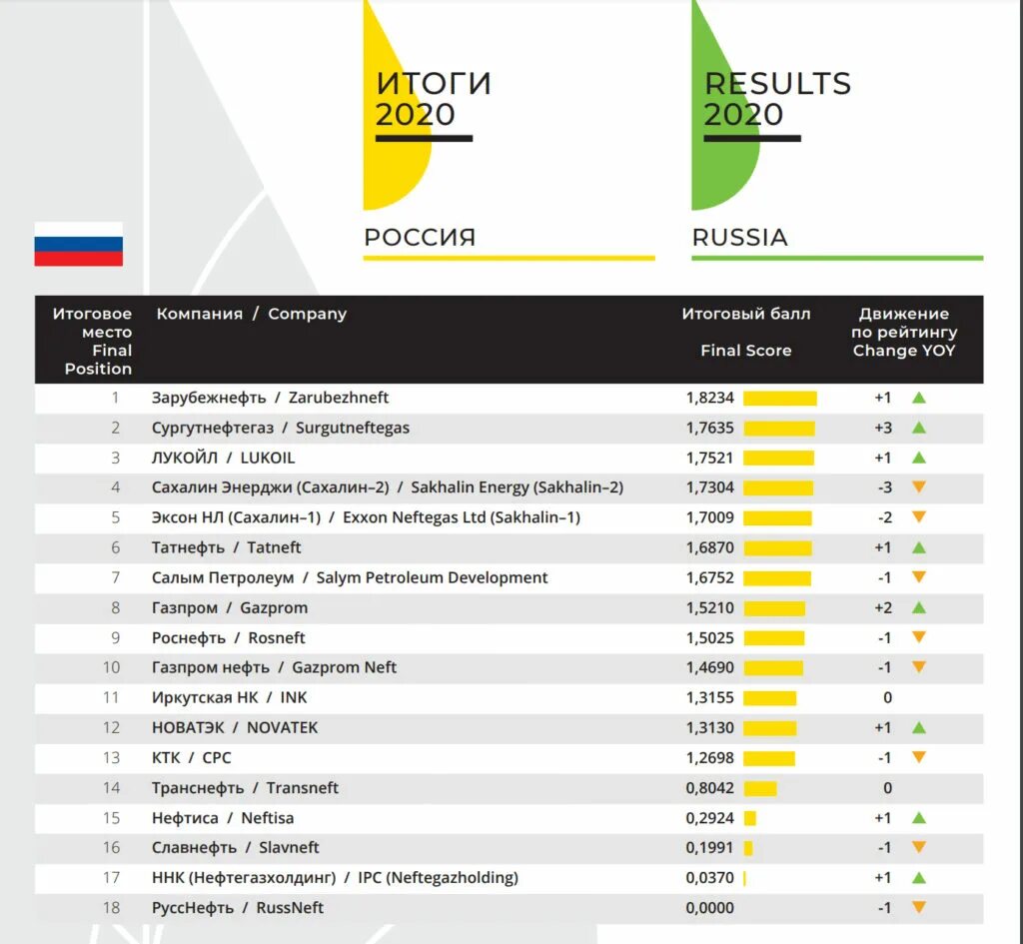Click the RUSSIA label
Viewport: 1023px width, 944px height.
[x=740, y=238]
